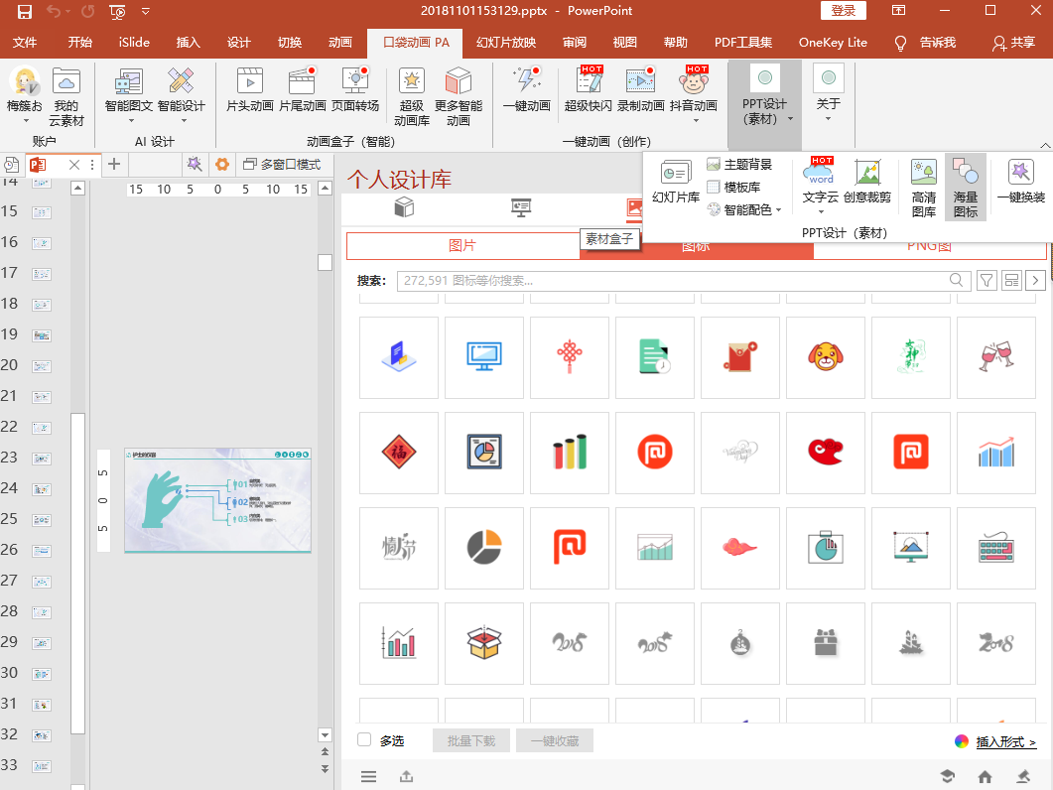
Task: Open the 插入形式 link
Action: pos(1006,741)
